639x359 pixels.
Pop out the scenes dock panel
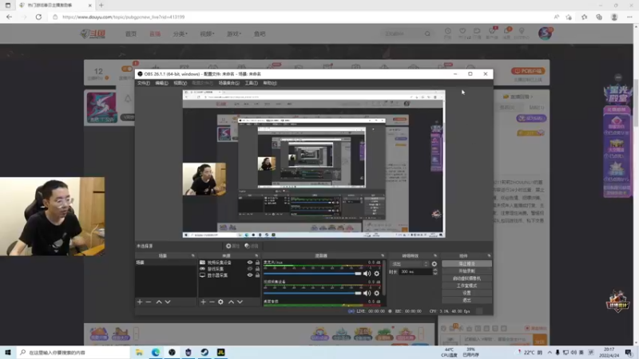pos(192,255)
